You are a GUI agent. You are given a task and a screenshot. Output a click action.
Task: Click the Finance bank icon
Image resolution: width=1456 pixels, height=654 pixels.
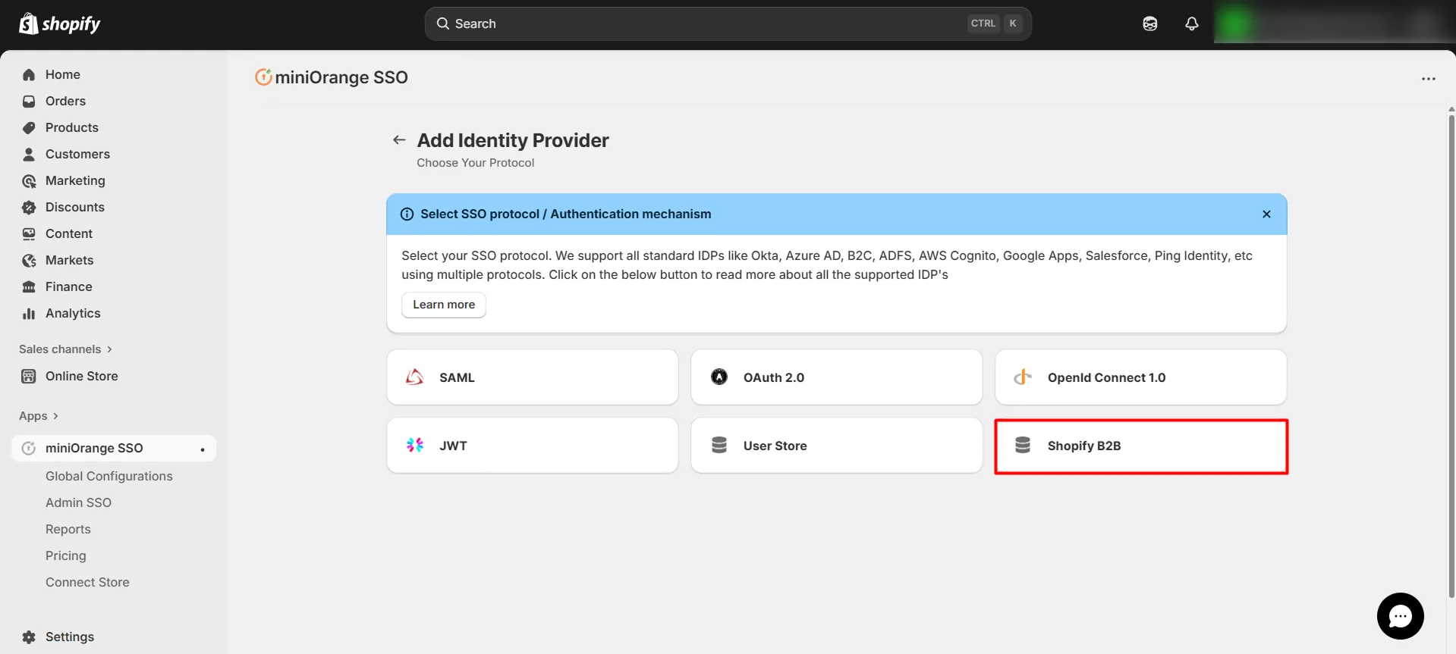pyautogui.click(x=29, y=286)
